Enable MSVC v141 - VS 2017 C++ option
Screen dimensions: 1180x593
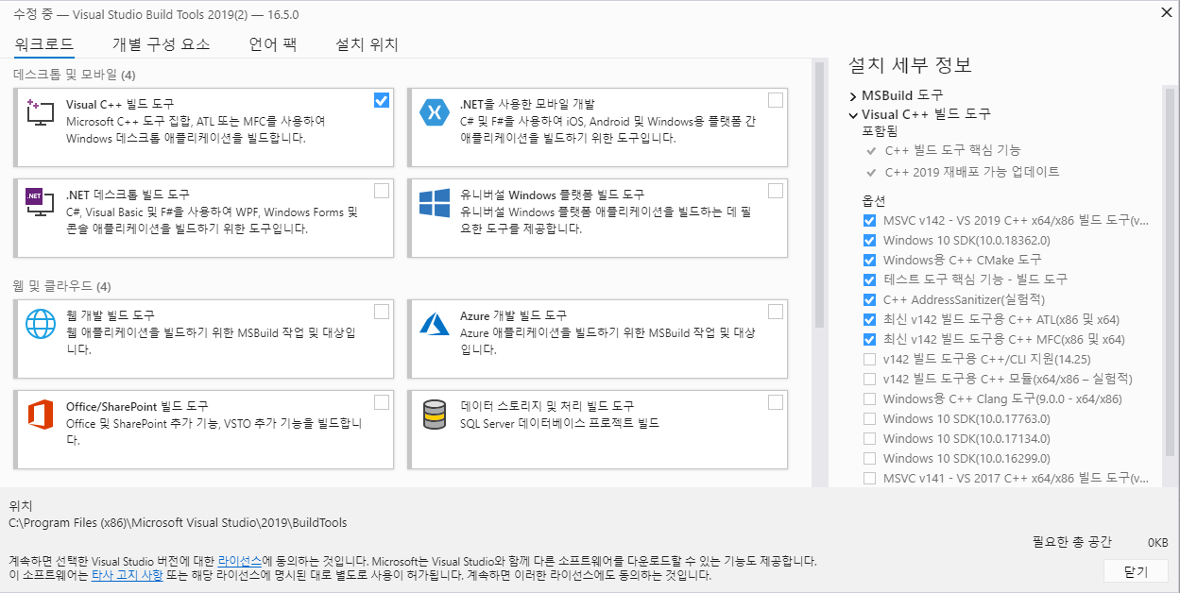coord(869,478)
